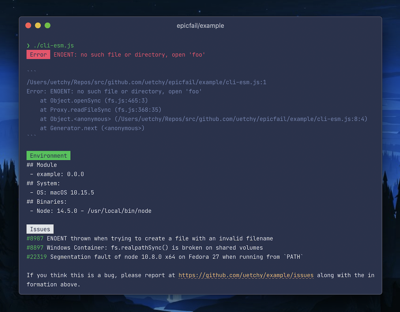The width and height of the screenshot is (400, 312).
Task: Click the '## Module' heading
Action: 42,165
